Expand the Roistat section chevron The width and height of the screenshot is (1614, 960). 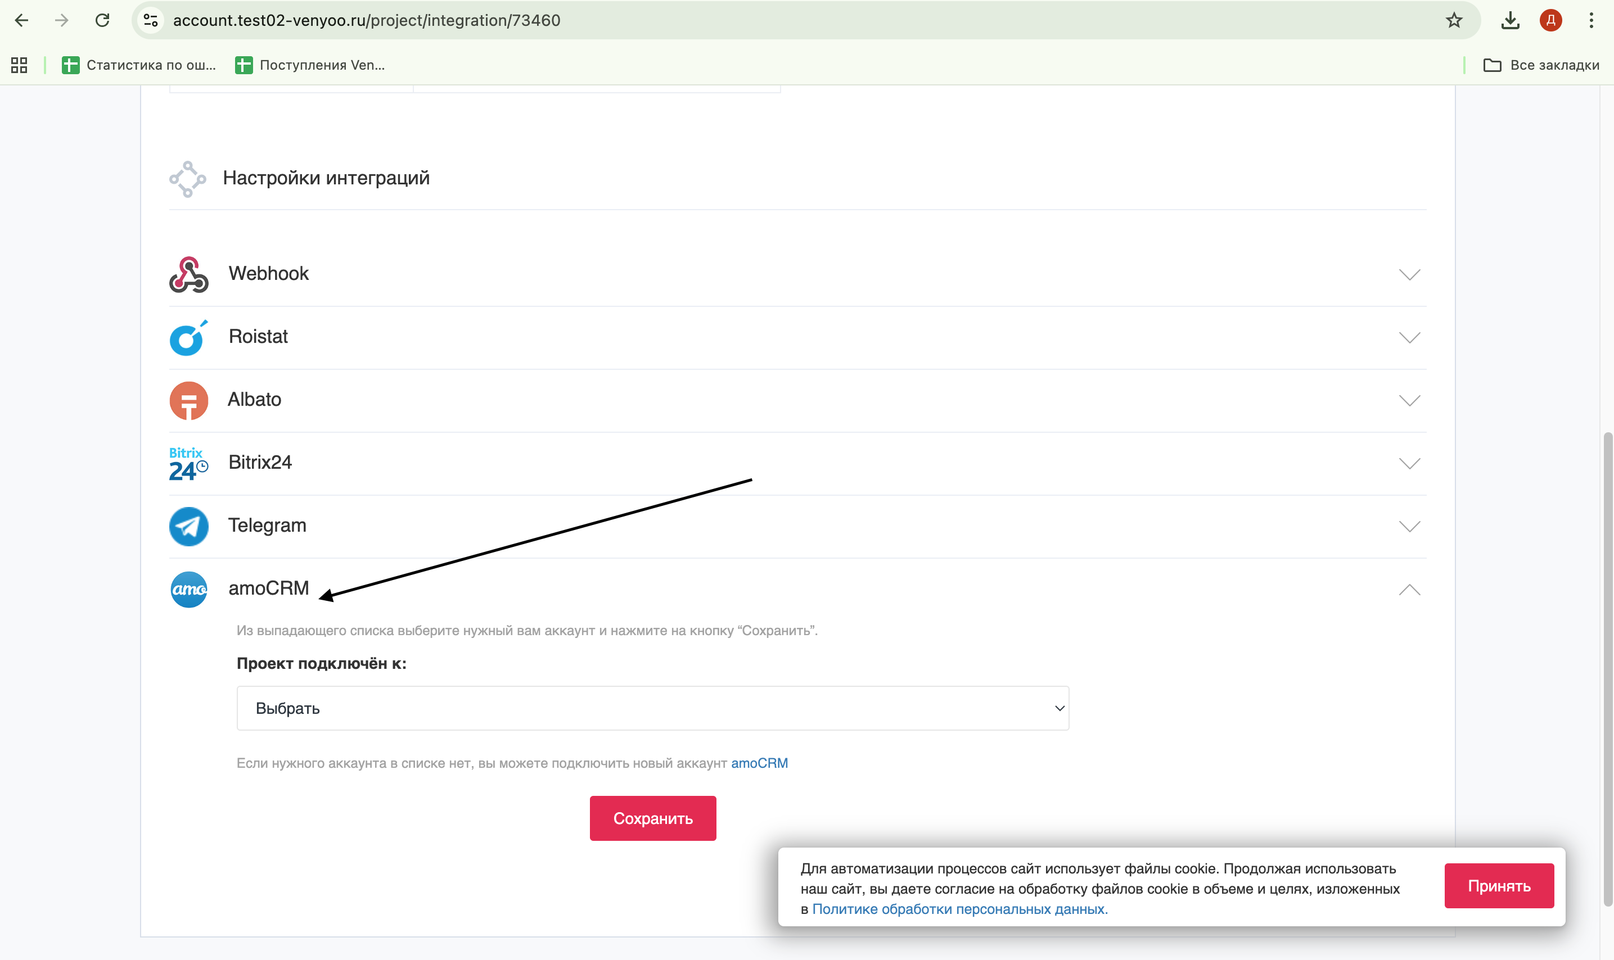click(x=1409, y=338)
